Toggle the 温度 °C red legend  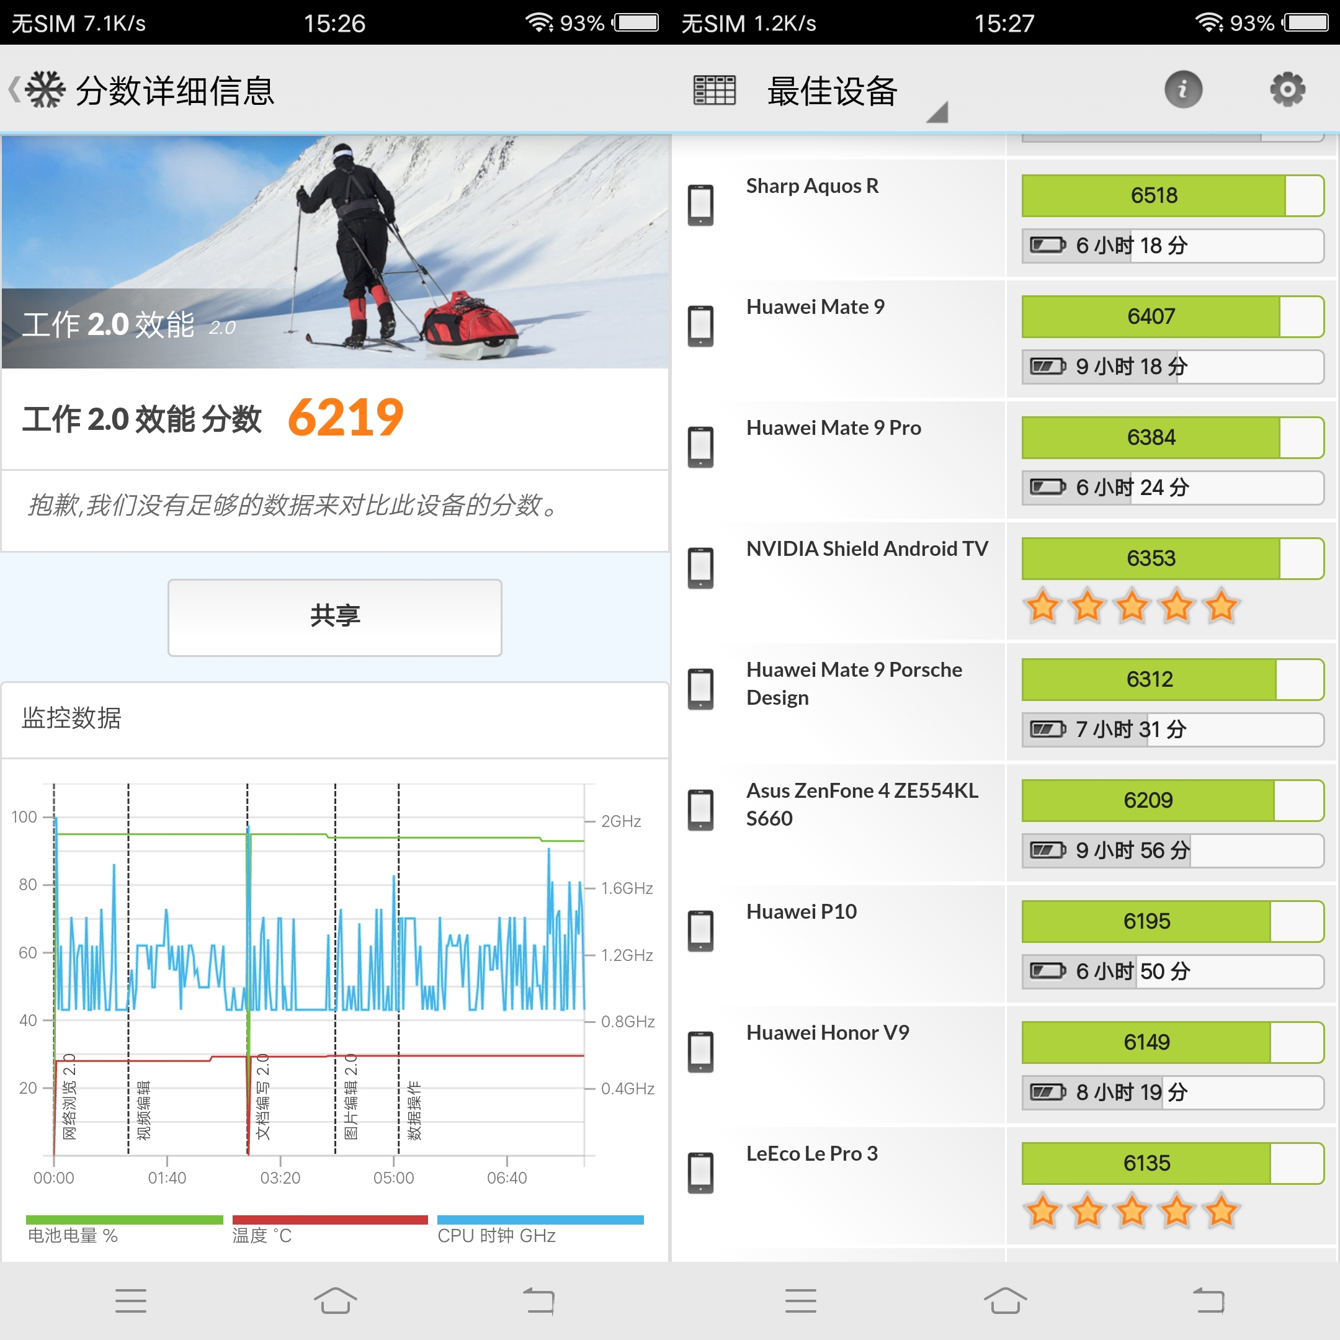coord(329,1230)
